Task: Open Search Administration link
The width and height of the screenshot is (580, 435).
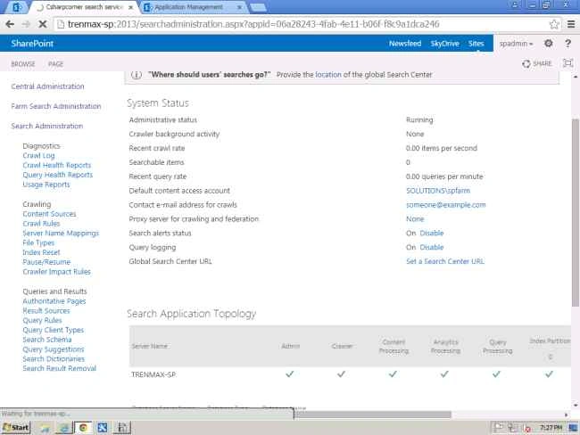Action: [x=47, y=126]
